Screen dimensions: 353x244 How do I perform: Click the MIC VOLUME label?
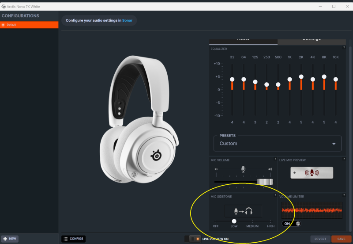click(x=220, y=160)
